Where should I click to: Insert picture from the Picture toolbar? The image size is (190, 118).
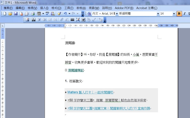click(x=27, y=20)
